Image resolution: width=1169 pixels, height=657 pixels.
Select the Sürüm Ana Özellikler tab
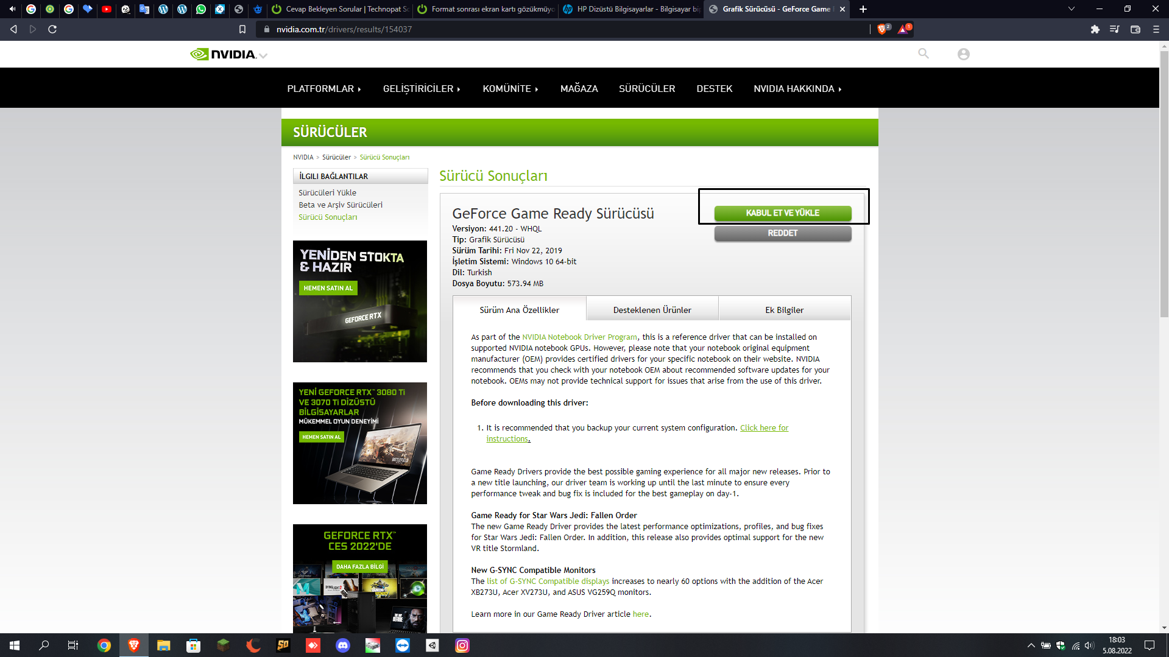pyautogui.click(x=519, y=309)
